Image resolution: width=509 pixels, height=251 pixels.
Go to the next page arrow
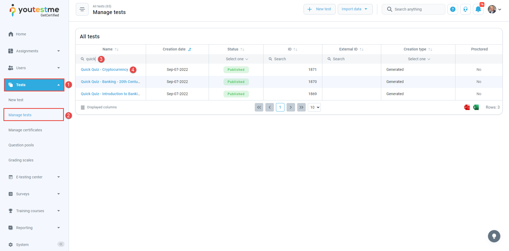[x=291, y=107]
